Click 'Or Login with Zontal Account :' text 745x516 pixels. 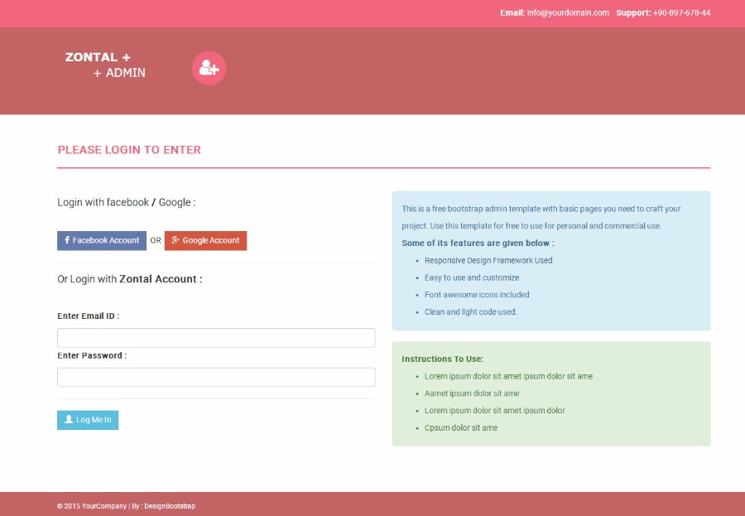pyautogui.click(x=130, y=279)
